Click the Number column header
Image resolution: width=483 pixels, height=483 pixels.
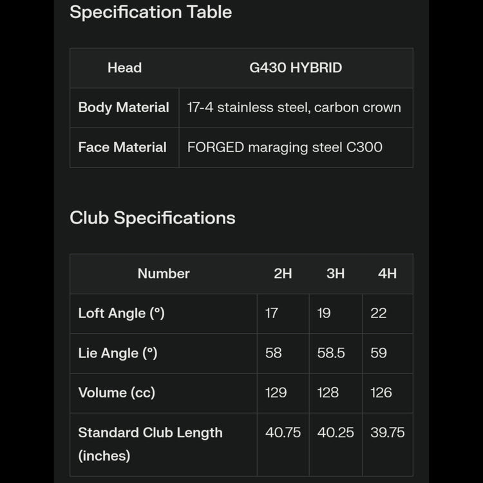pyautogui.click(x=164, y=274)
